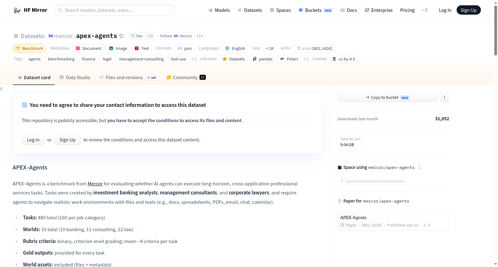Screen dimensions: 498x267
Task: Select the Polars library tag
Action: [289, 59]
